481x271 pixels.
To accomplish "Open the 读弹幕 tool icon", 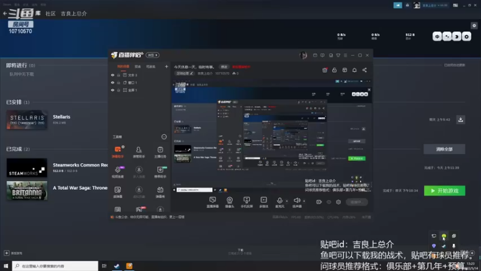I will 118,192.
